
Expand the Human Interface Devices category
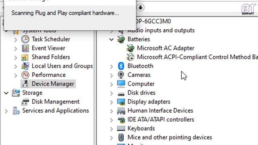click(111, 111)
